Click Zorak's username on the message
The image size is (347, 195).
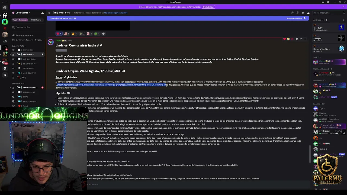point(58,41)
